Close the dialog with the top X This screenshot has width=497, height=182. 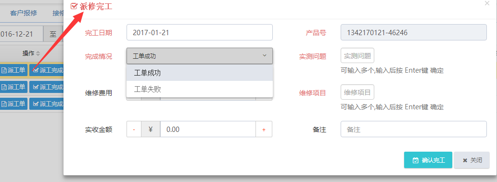pyautogui.click(x=487, y=3)
